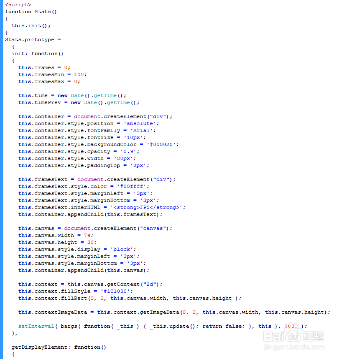Click the 'init: function()' line
This screenshot has width=343, height=359.
pos(37,53)
